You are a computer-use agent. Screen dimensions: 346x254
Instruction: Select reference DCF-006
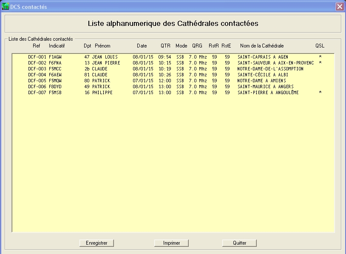(x=37, y=87)
